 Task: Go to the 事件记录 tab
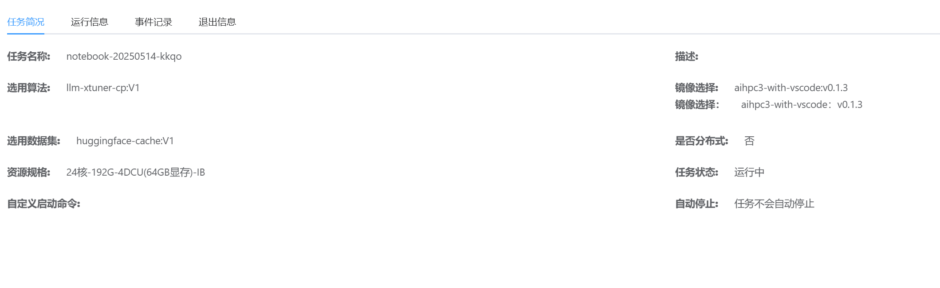click(153, 22)
